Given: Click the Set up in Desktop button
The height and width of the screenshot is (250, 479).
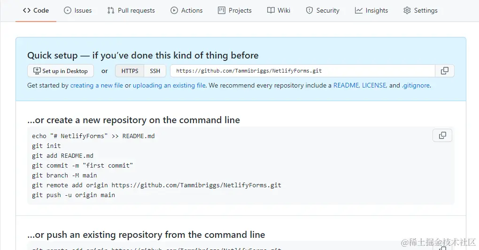Looking at the screenshot, I should tap(61, 71).
